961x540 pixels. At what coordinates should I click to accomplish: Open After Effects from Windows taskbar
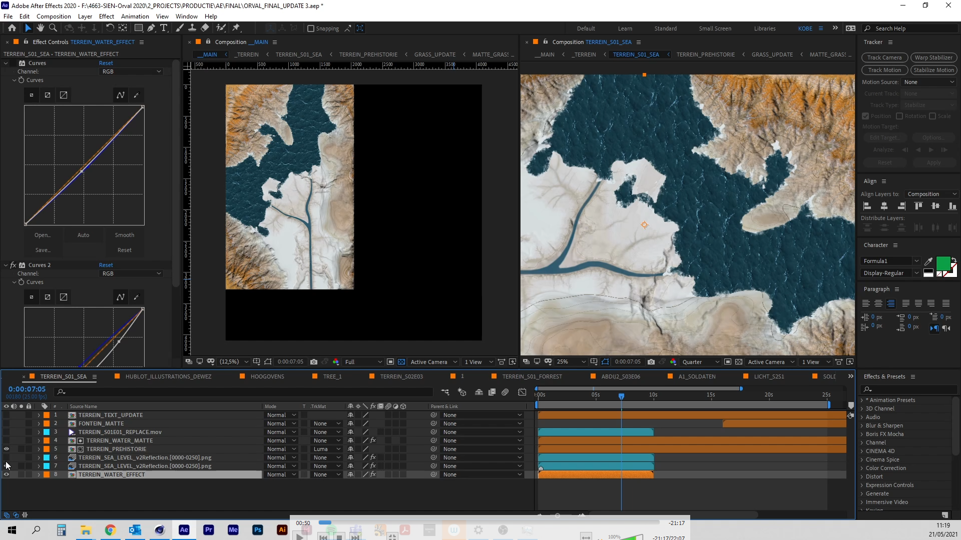184,530
